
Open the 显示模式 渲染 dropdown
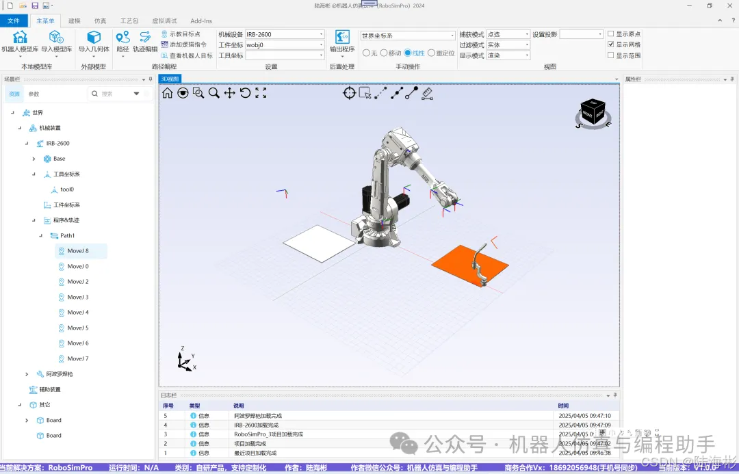(508, 55)
